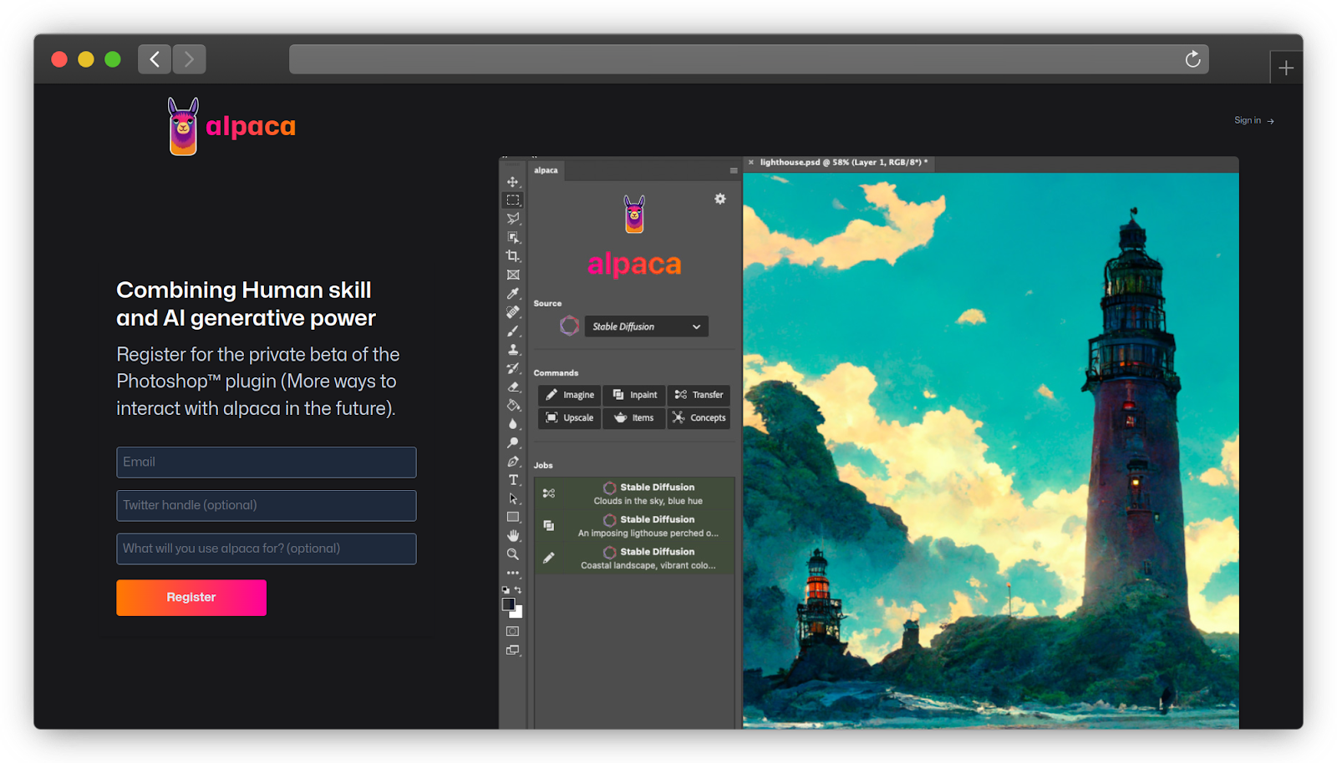
Task: Switch to the alpaca panel tab
Action: click(x=546, y=170)
